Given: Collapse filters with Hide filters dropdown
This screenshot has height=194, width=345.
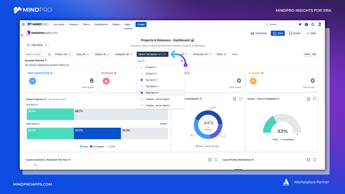Looking at the screenshot, I should pos(37,45).
